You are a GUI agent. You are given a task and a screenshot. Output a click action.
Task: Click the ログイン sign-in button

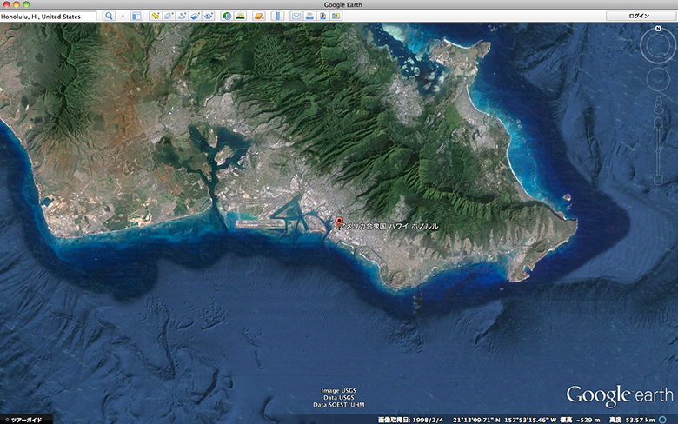(x=640, y=17)
